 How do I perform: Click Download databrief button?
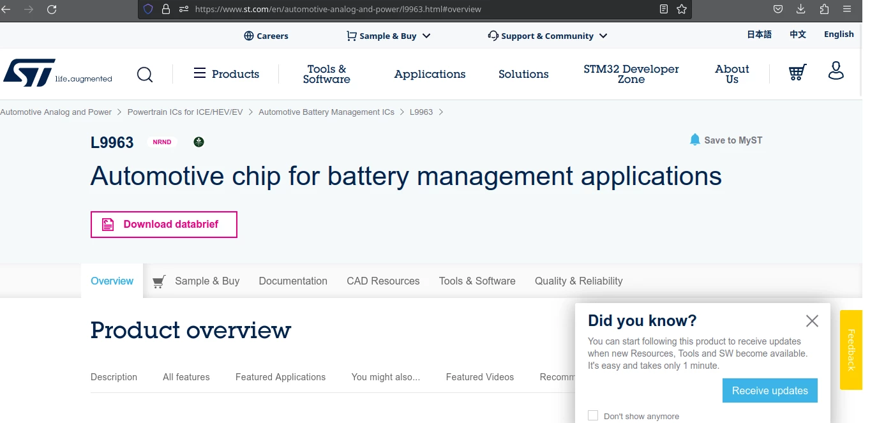coord(164,225)
